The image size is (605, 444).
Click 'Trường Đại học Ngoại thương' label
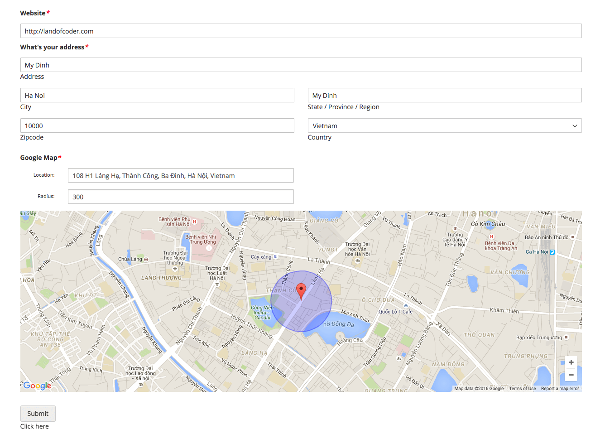click(x=175, y=258)
